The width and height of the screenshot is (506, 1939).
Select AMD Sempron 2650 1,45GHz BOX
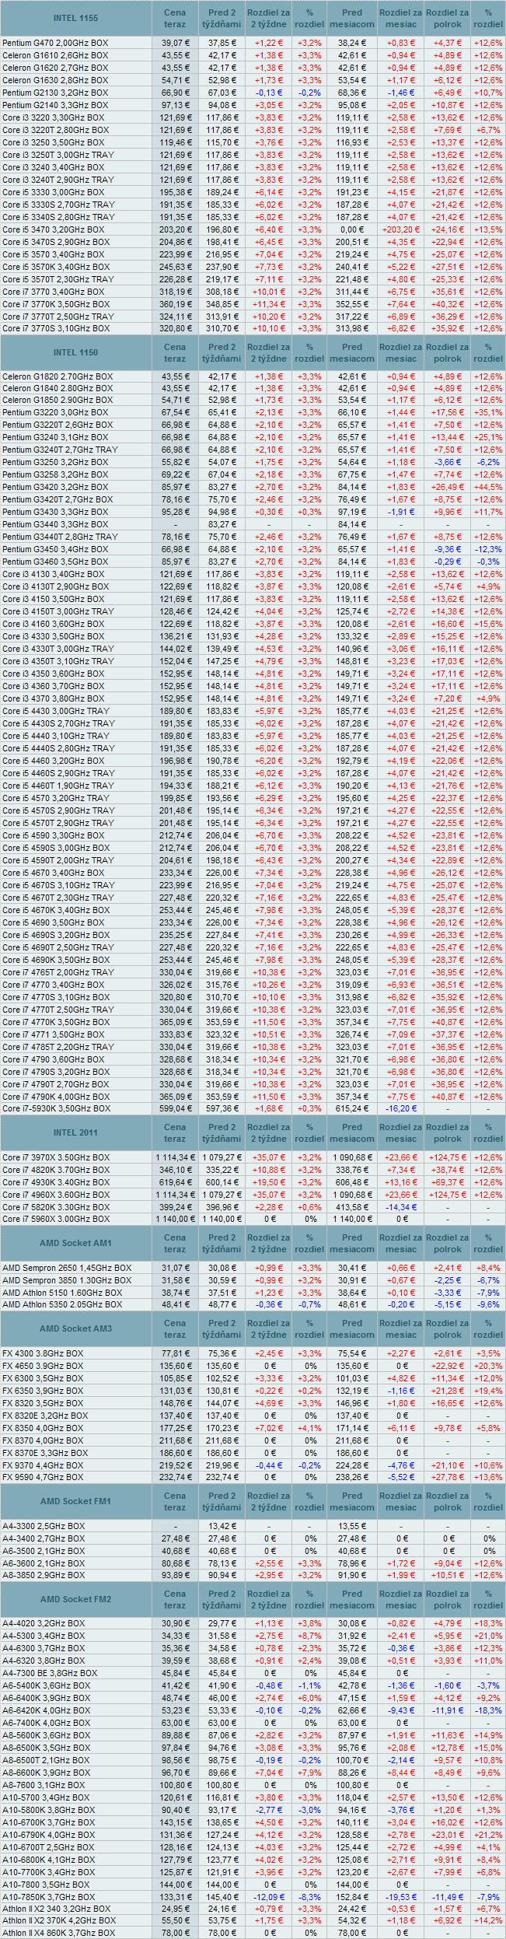(x=67, y=1268)
